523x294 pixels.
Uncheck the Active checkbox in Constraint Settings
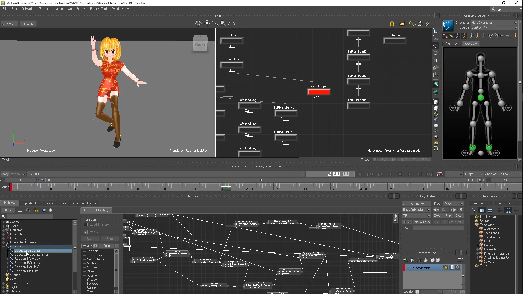86,232
